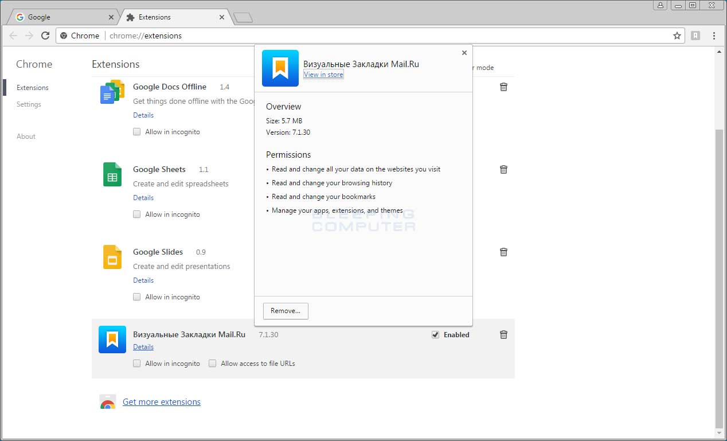Image resolution: width=727 pixels, height=441 pixels.
Task: Click the Remove... button in the popup
Action: click(x=285, y=311)
